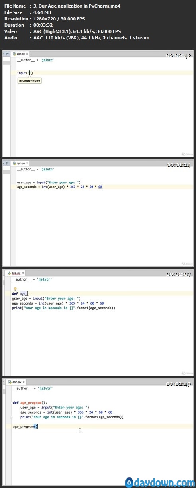
Task: Click the 0daydown logo circle icon
Action: tap(129, 482)
